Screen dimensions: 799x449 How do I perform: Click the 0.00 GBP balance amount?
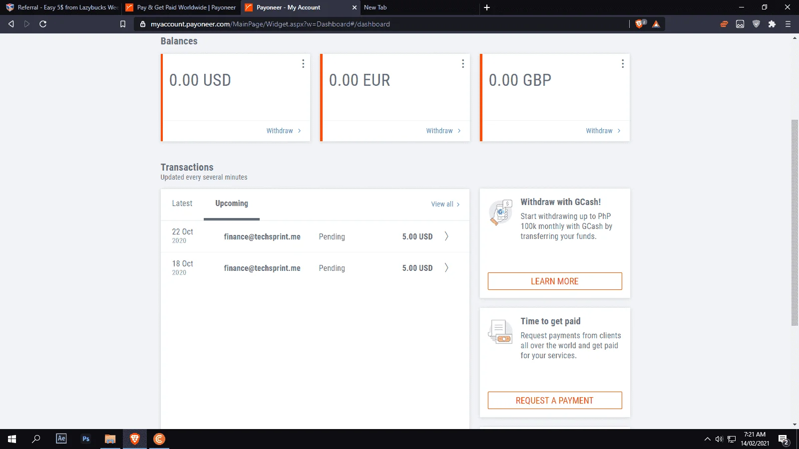(x=520, y=80)
